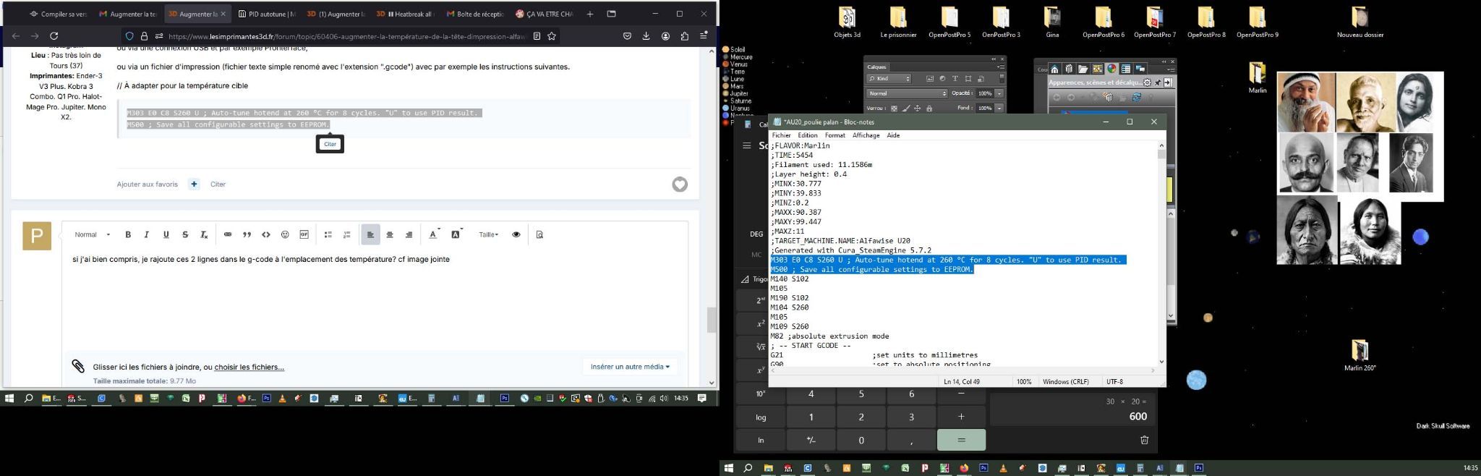Open Firefox downloads panel

tap(646, 36)
